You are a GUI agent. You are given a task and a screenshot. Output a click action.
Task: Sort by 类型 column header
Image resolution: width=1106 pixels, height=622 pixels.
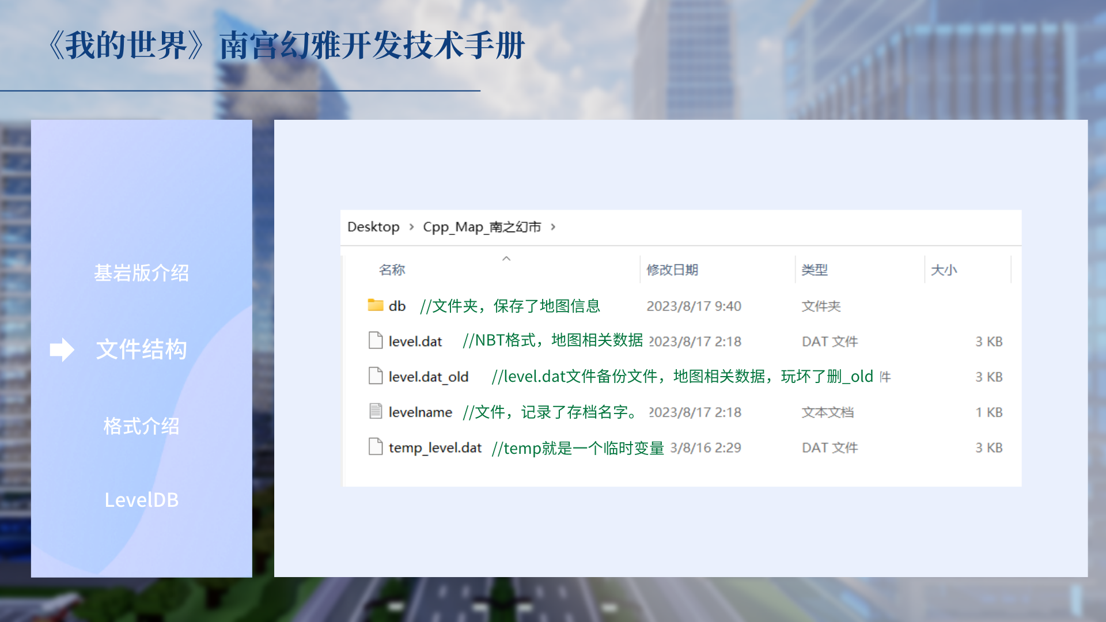[815, 270]
